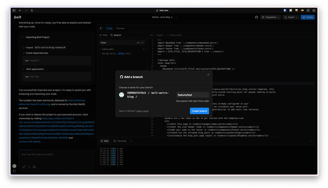The image size is (328, 188).
Task: Open the project options three-dot menu
Action: [x=176, y=17]
